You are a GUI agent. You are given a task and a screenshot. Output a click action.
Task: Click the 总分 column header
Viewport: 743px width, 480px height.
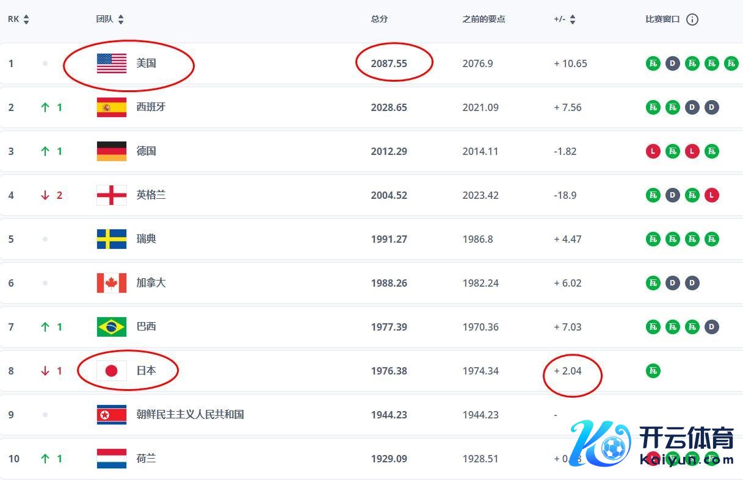pos(379,20)
